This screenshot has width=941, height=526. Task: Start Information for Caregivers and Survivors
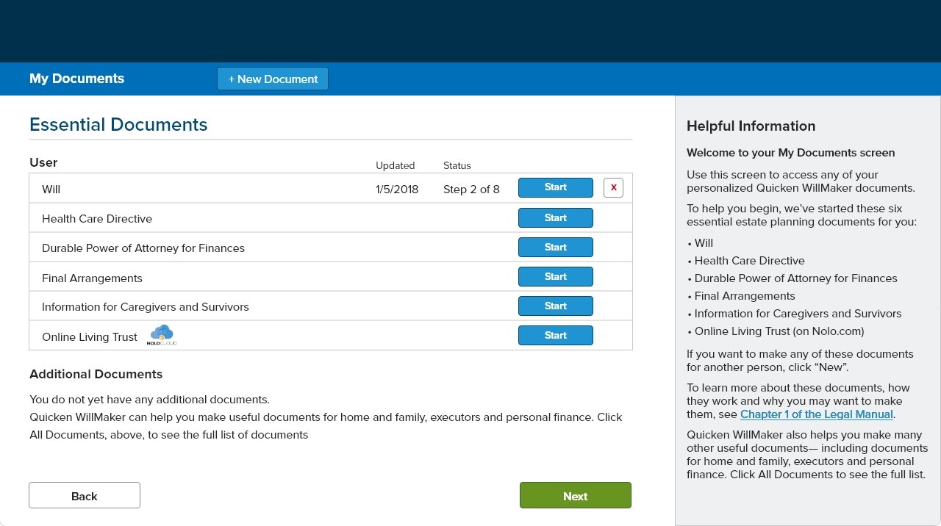click(x=555, y=306)
